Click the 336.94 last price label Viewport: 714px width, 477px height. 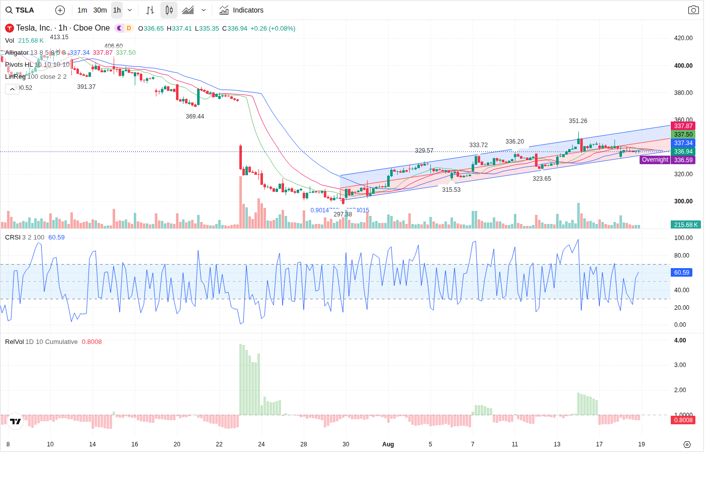click(683, 152)
